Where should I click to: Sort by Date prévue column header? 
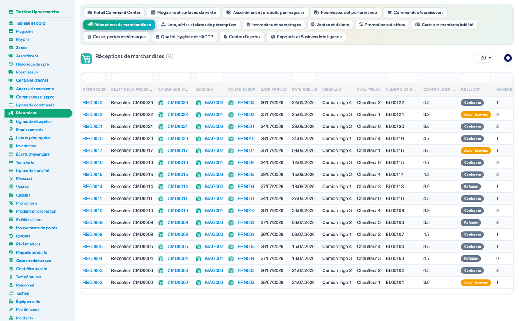tap(273, 89)
